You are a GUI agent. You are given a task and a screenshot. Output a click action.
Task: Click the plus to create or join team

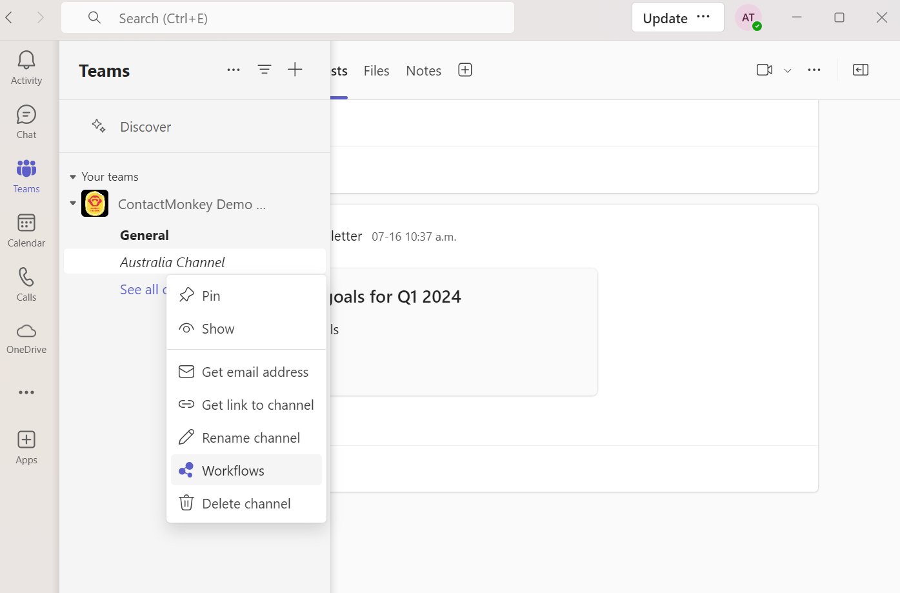pos(295,70)
